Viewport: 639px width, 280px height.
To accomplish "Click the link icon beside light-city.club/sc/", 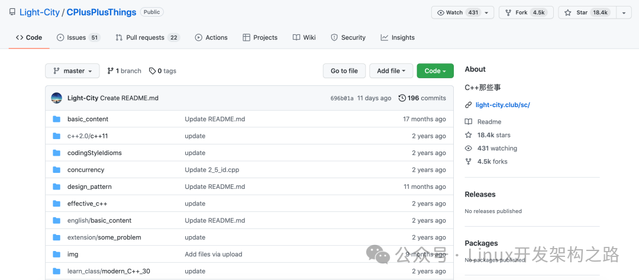I will coord(468,105).
